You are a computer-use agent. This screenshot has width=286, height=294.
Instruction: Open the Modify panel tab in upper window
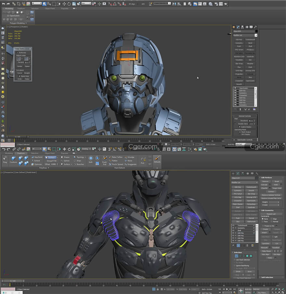click(x=238, y=27)
